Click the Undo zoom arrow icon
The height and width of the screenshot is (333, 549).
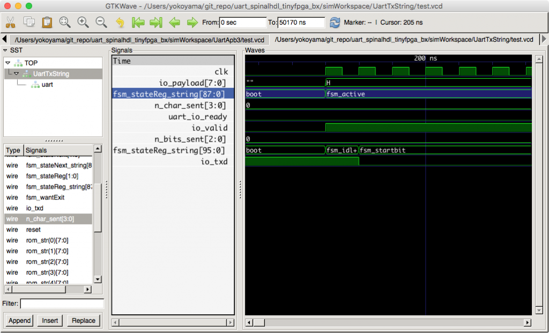120,23
